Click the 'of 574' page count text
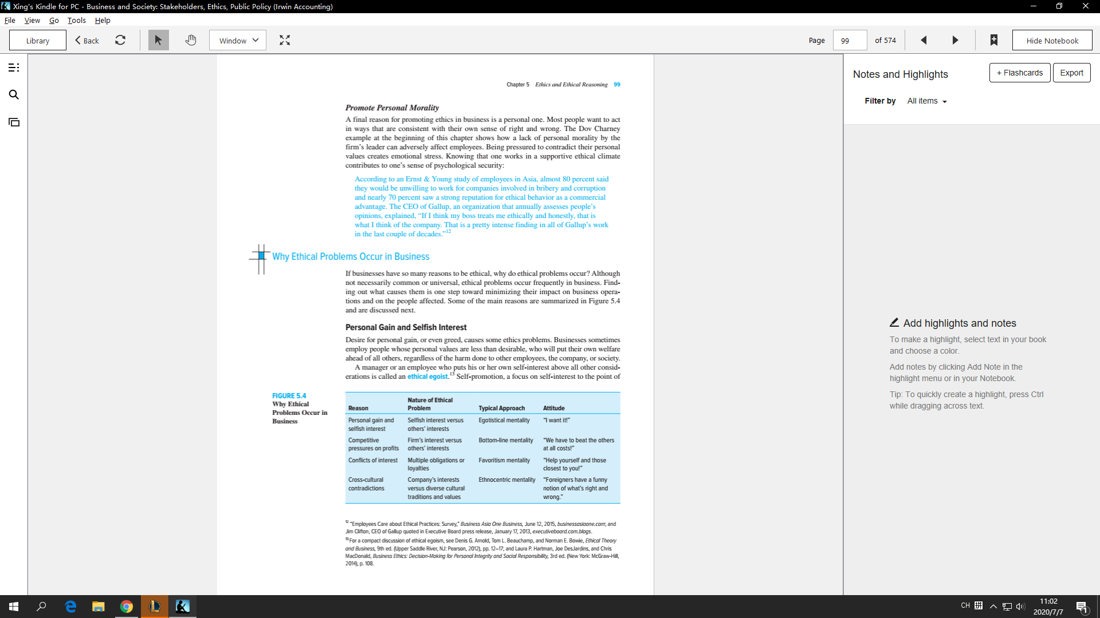 tap(885, 40)
